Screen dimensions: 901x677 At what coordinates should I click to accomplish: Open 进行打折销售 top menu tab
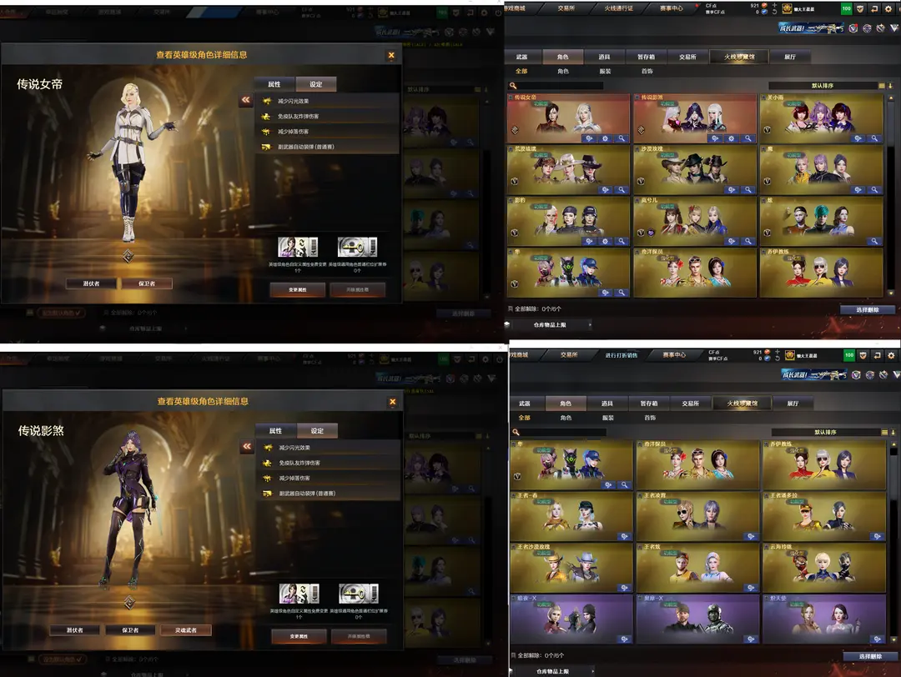(x=630, y=355)
